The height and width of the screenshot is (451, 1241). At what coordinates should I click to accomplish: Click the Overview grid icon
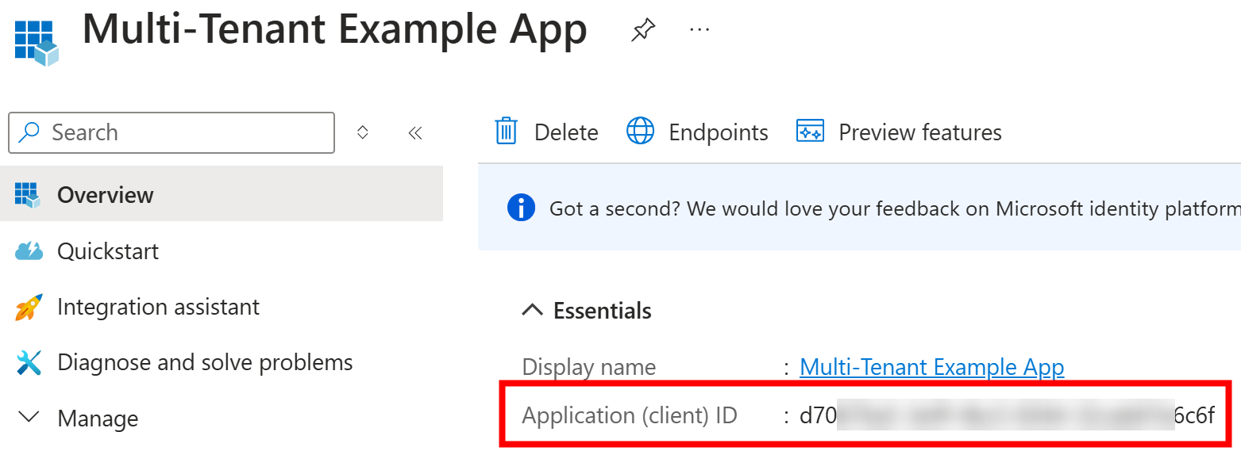point(28,195)
